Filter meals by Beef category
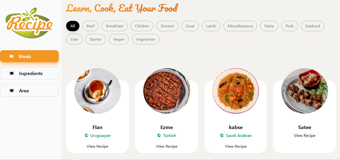 [91, 26]
